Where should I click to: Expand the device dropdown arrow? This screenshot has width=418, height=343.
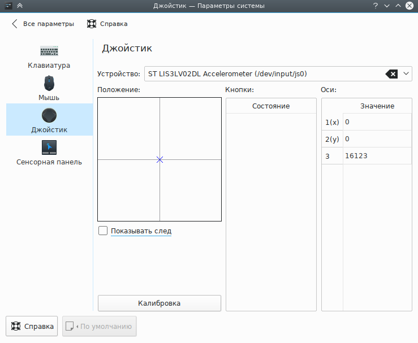[x=406, y=73]
